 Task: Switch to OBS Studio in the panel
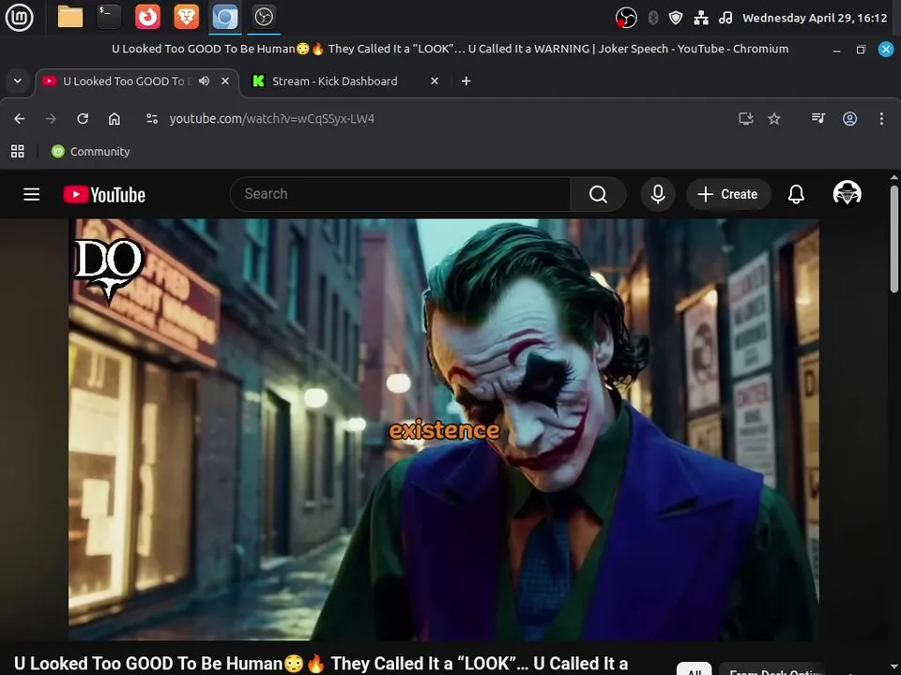(264, 17)
